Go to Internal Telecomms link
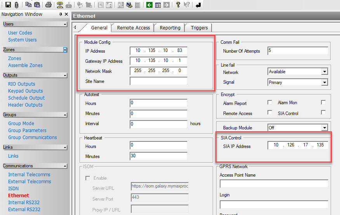 [x=29, y=175]
